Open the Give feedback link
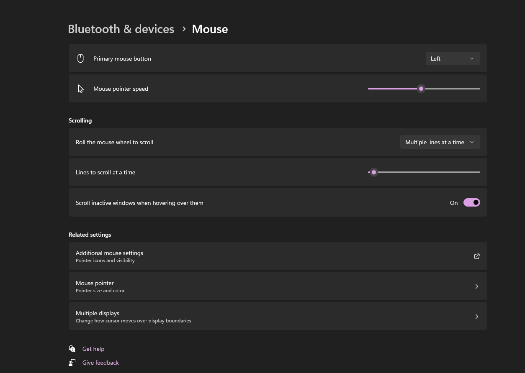The height and width of the screenshot is (373, 525). tap(100, 363)
